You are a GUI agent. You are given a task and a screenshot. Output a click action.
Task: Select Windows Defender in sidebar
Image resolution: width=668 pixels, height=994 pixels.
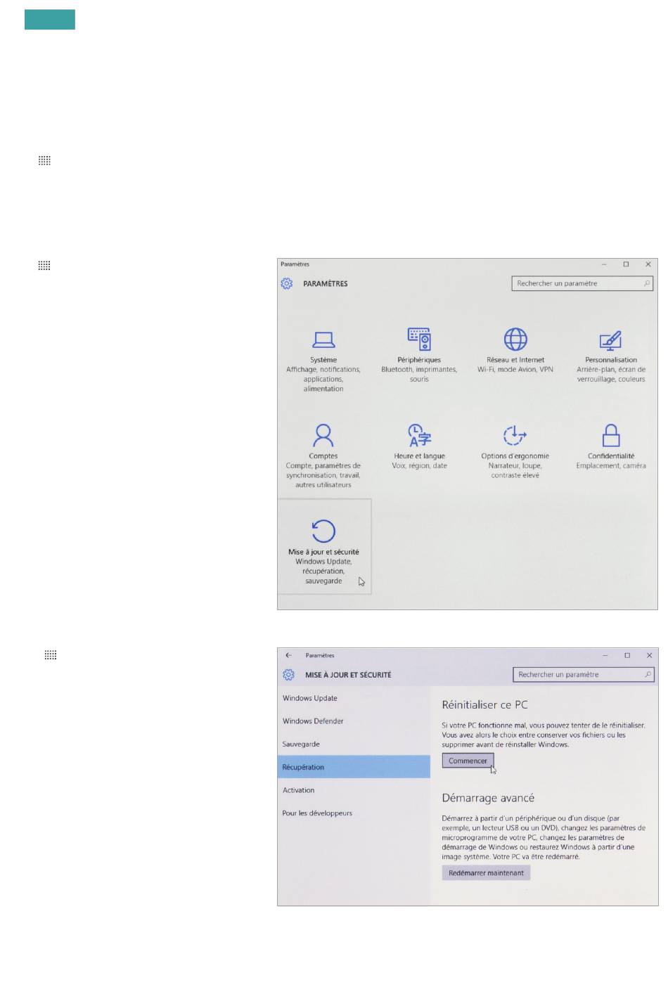point(313,721)
